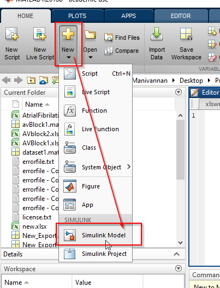The image size is (220, 288).
Task: Select avBlock1.mat file in Current Folder
Action: (x=40, y=125)
